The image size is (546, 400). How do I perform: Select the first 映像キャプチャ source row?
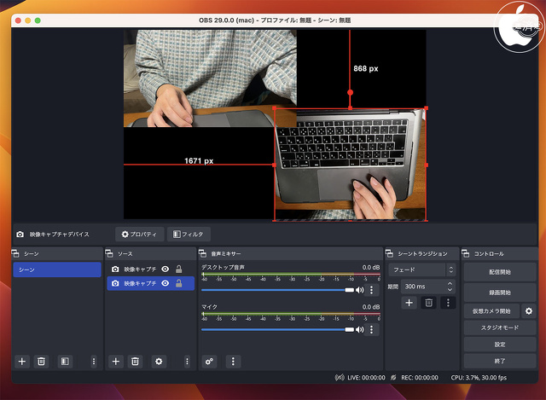pyautogui.click(x=150, y=270)
